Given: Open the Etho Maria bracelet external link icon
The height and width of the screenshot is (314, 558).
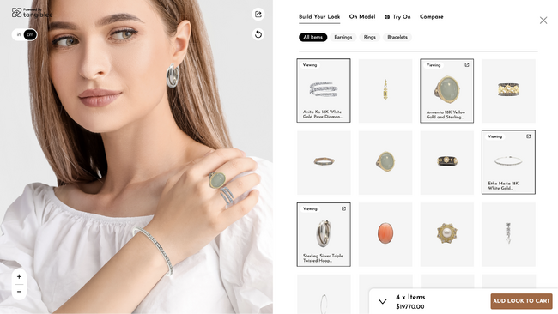Looking at the screenshot, I should 529,136.
